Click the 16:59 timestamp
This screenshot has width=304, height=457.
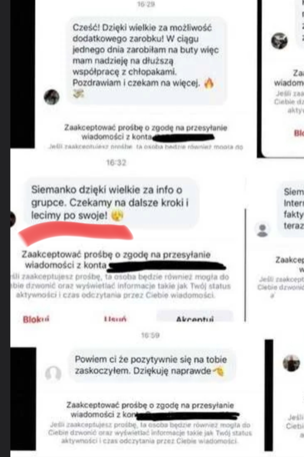tap(150, 335)
